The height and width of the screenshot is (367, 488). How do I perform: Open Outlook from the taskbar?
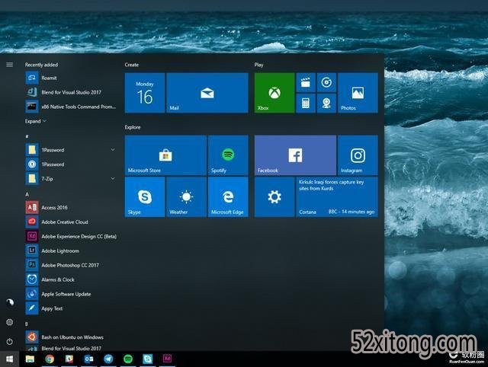coord(88,359)
